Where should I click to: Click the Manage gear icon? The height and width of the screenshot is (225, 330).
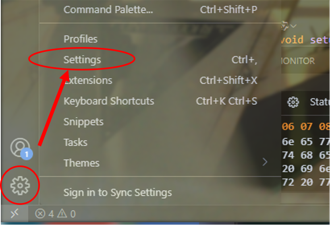(20, 186)
